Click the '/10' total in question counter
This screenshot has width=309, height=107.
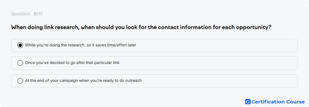tap(40, 14)
